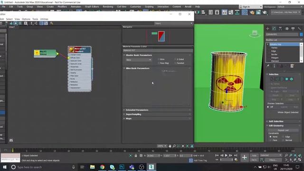Viewport: 304px width, 171px height.
Task: Open the Graph Editors menu
Action: point(92,7)
